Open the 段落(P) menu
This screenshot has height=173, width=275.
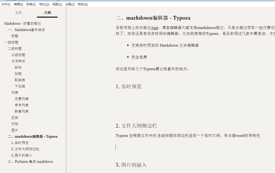[x=31, y=4]
